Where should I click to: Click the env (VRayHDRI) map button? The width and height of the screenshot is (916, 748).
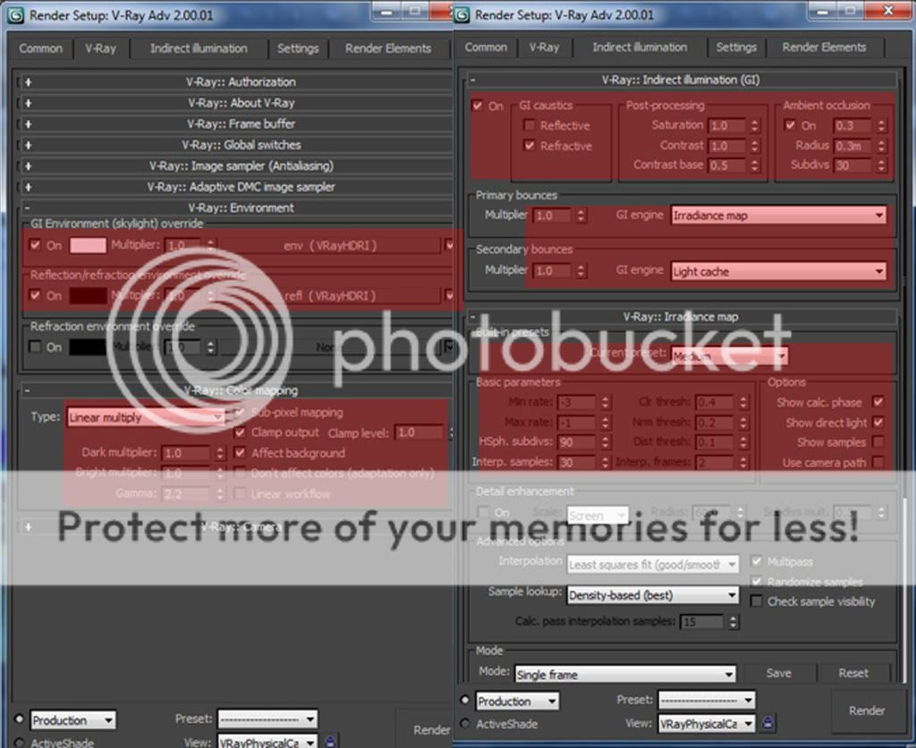tap(330, 246)
